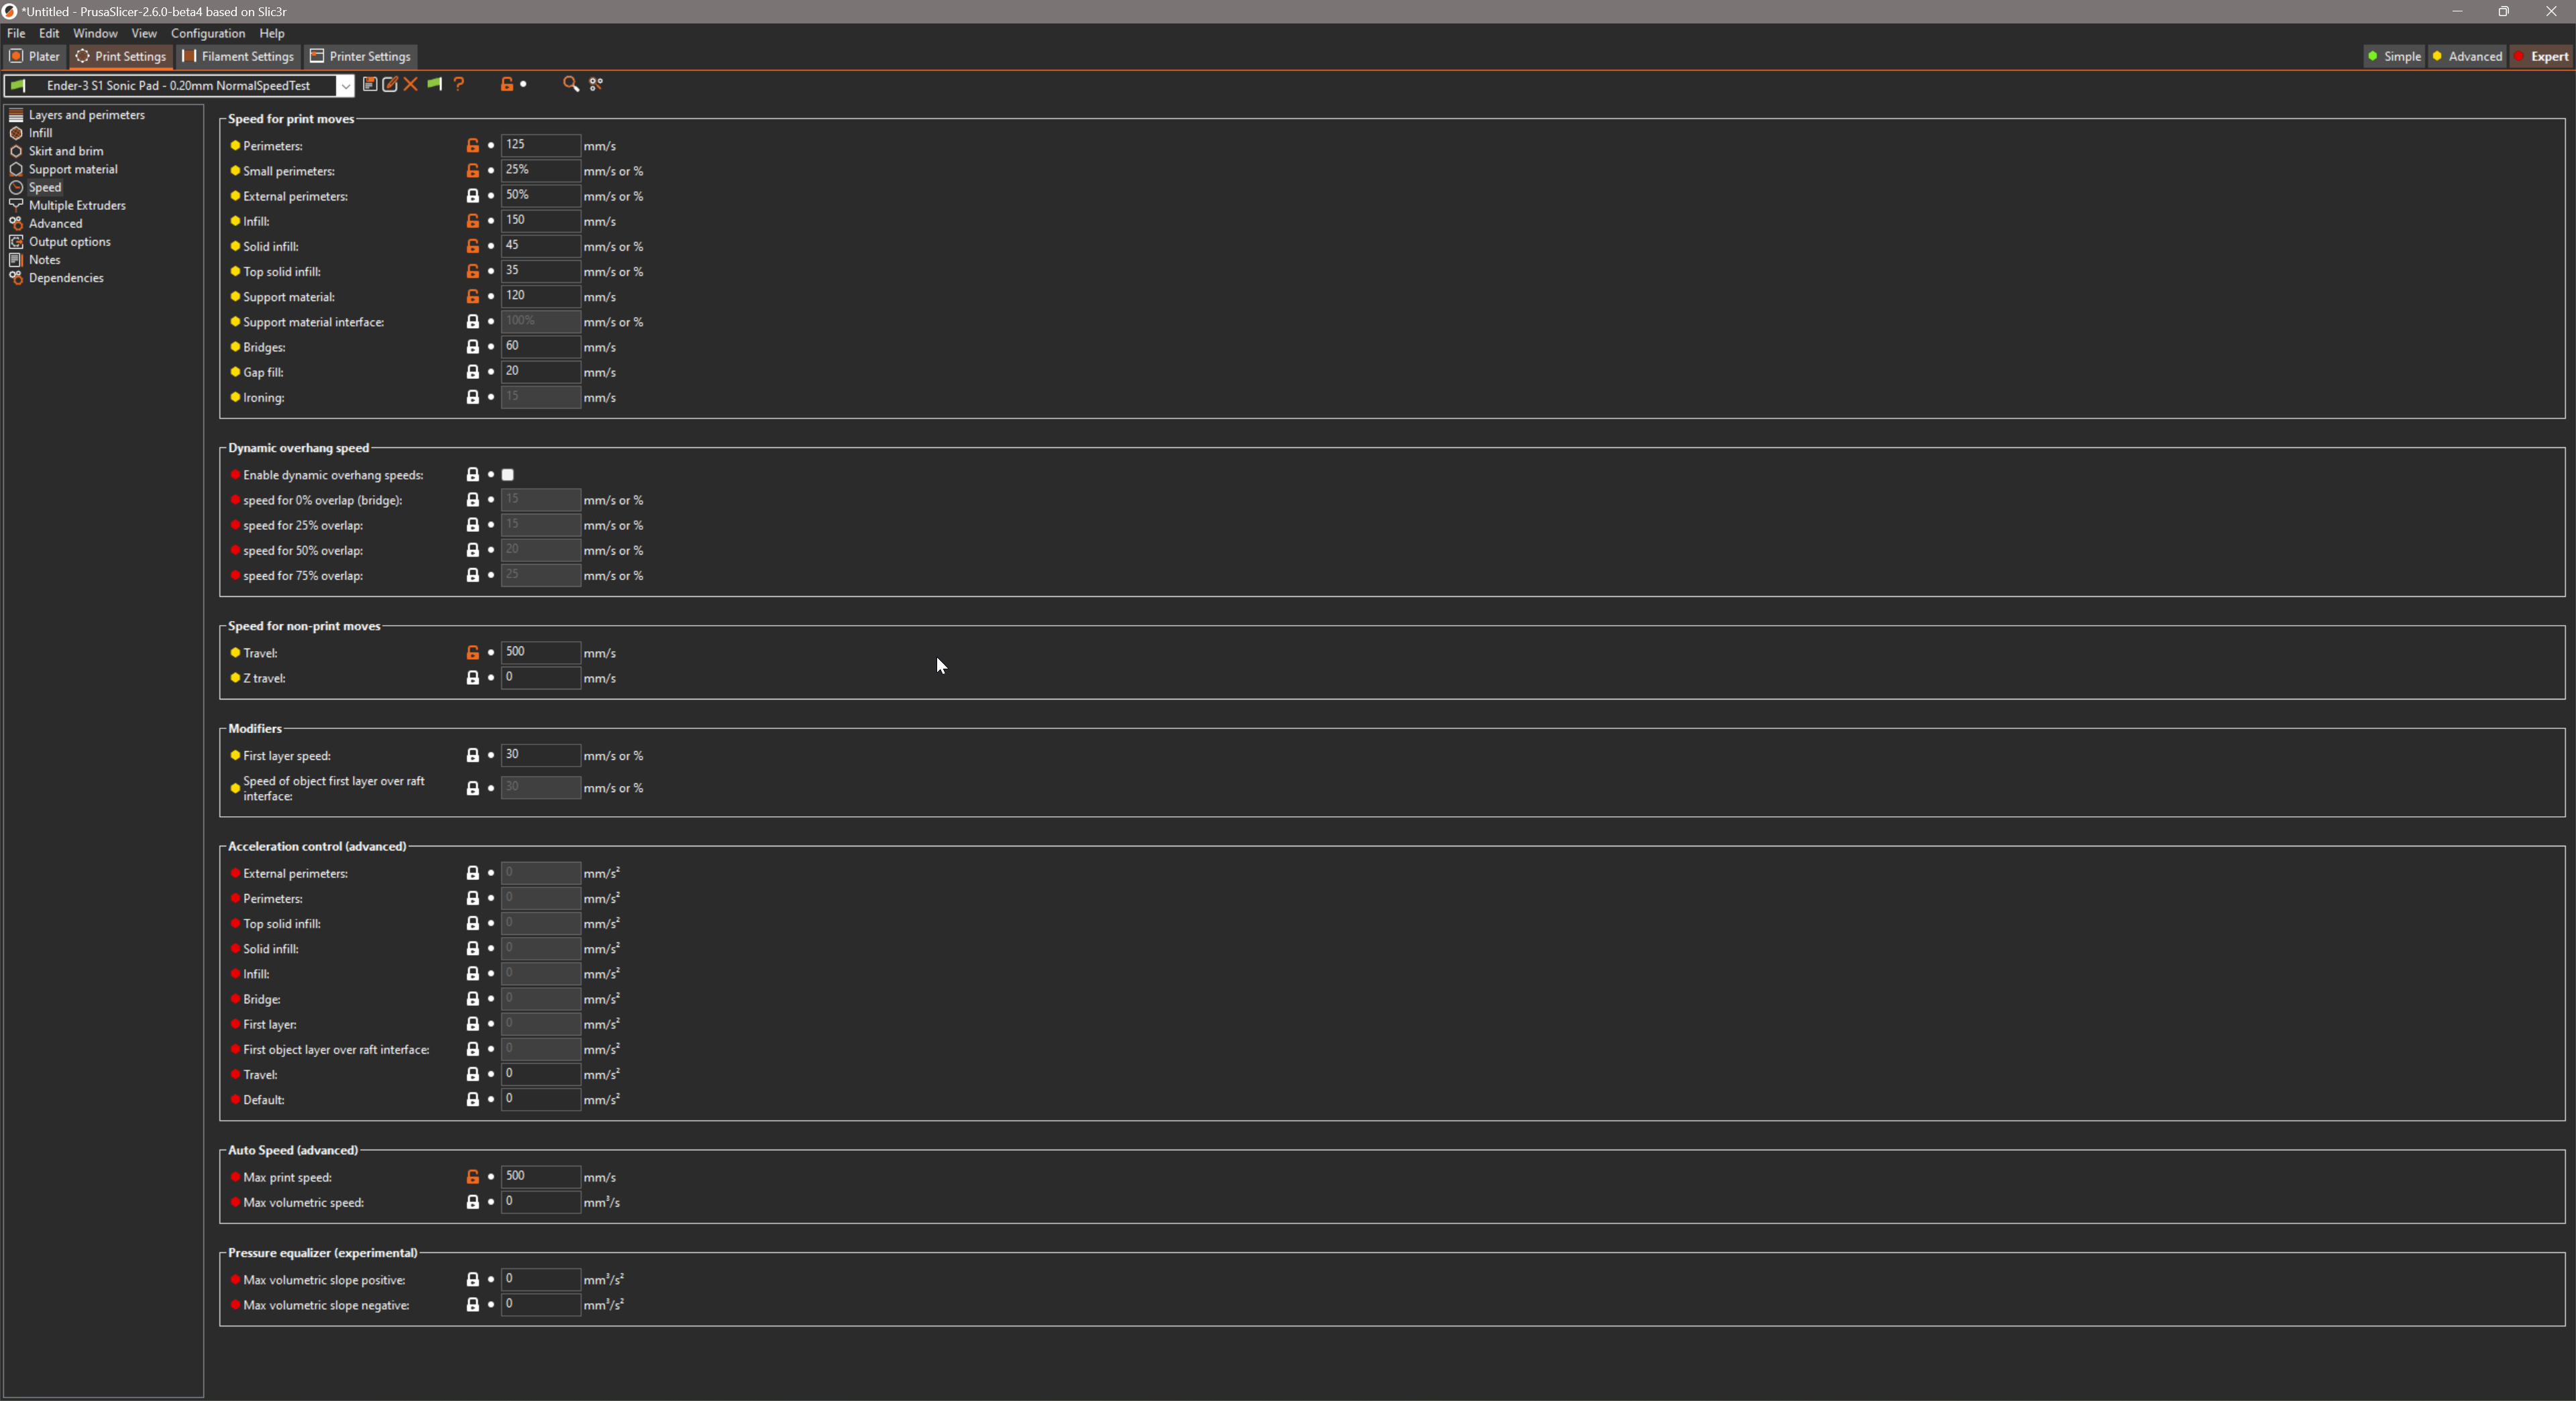This screenshot has width=2576, height=1401.
Task: Click the padlock icon next to the preset bar
Action: coord(507,85)
